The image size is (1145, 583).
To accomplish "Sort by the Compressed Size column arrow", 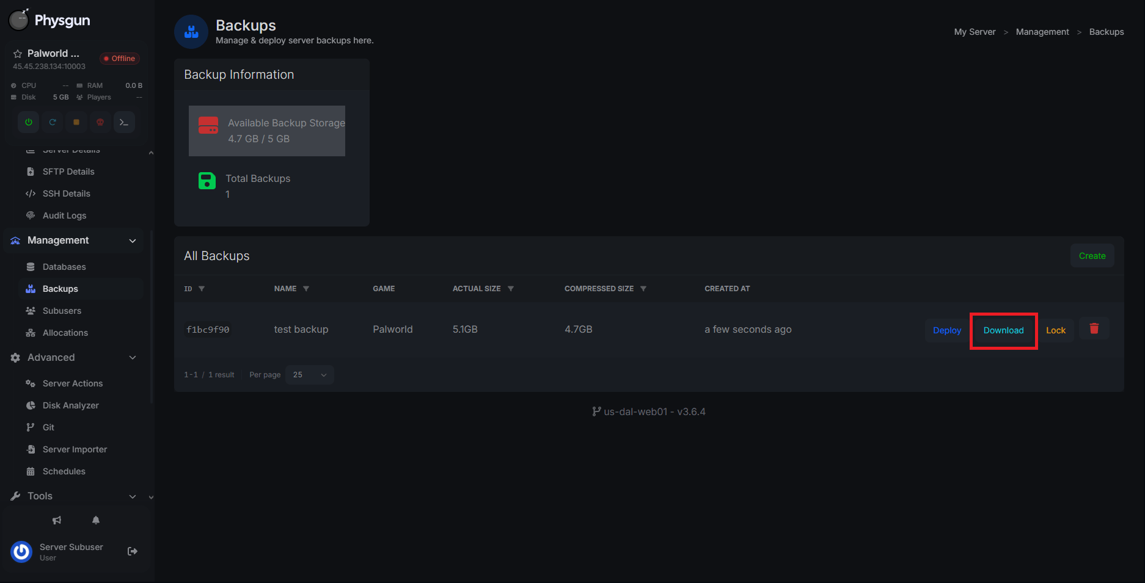I will coord(643,289).
